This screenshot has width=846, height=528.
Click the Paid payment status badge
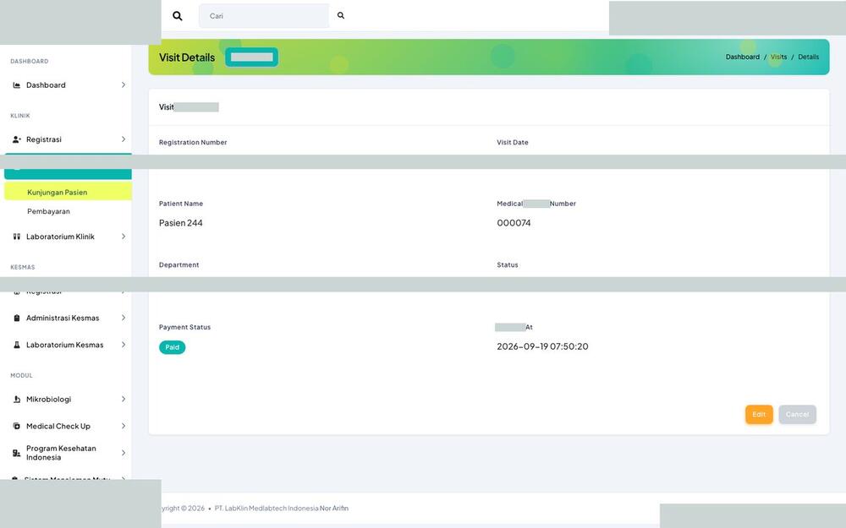172,347
